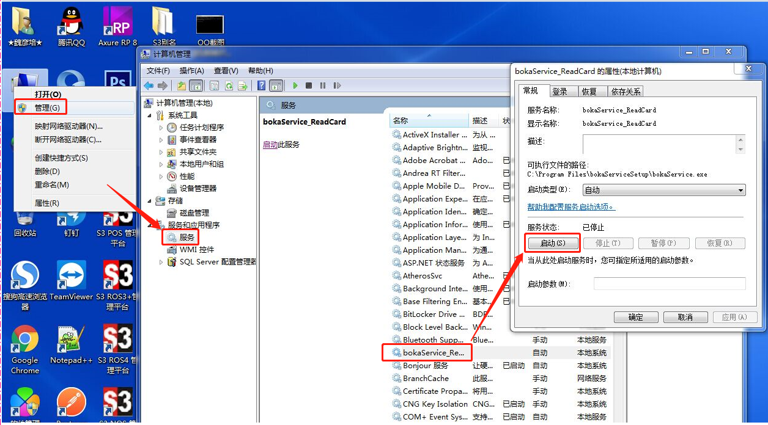
Task: Click the Refresh toolbar icon
Action: (x=229, y=86)
